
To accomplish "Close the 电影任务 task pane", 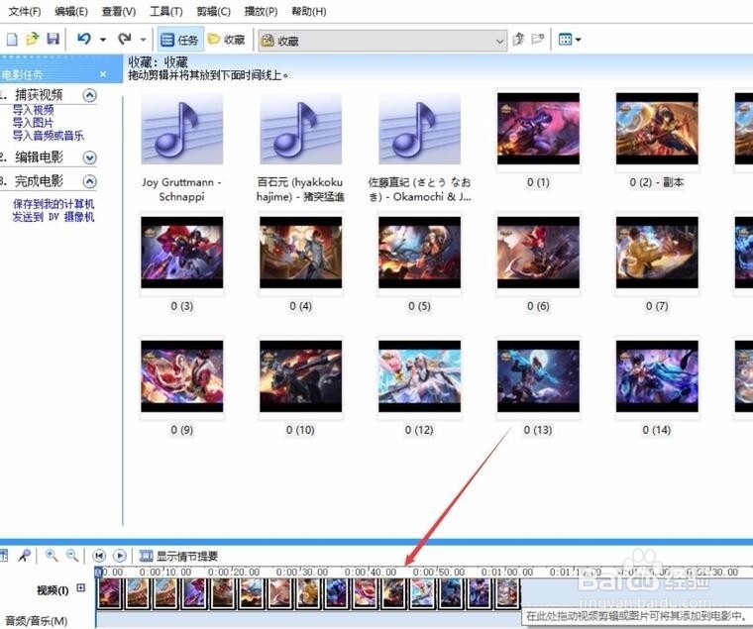I will point(103,74).
